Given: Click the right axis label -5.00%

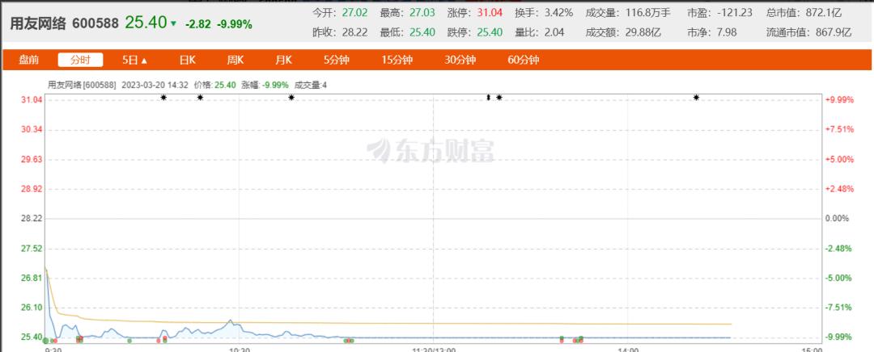Looking at the screenshot, I should 839,278.
